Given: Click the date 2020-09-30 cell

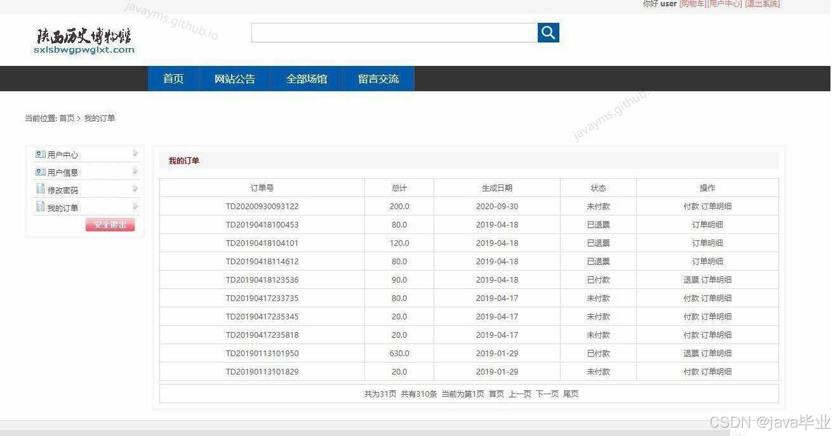Looking at the screenshot, I should pos(497,207).
